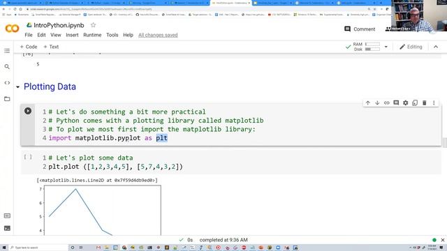Open the terminal icon at sidebar bottom

pyautogui.click(x=7, y=228)
